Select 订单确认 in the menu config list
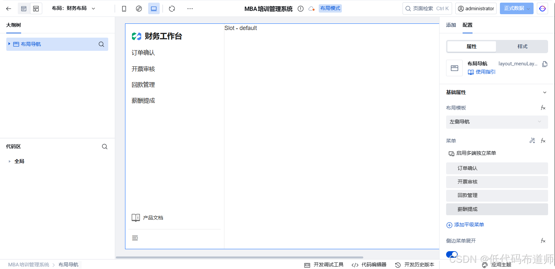 click(497, 168)
